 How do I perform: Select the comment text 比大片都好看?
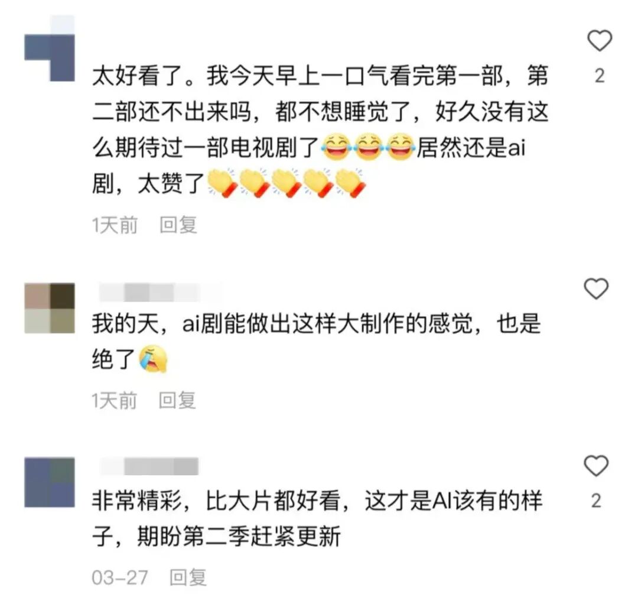point(272,501)
